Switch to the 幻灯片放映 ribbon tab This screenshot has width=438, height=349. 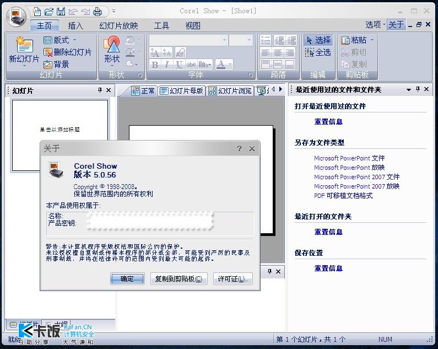click(x=118, y=26)
